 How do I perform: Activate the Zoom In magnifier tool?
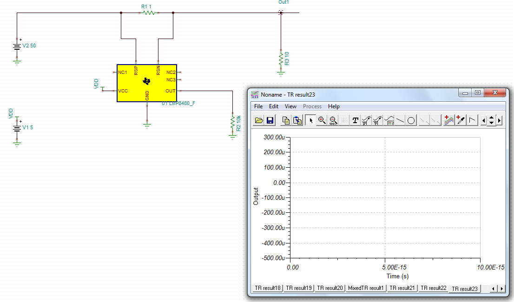point(322,120)
